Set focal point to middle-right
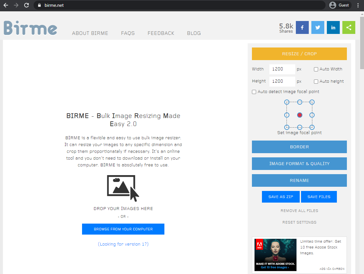The height and width of the screenshot is (274, 364). click(312, 115)
